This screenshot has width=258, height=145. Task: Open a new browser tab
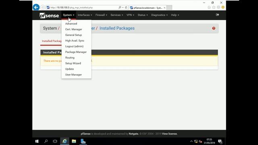point(169,8)
